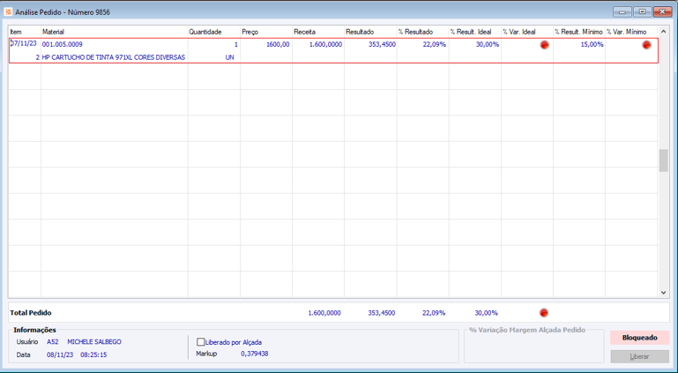Click the red status indicator in Total Pedido row
The width and height of the screenshot is (678, 373).
coord(544,312)
